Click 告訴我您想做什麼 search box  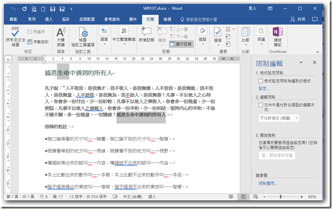[198, 20]
